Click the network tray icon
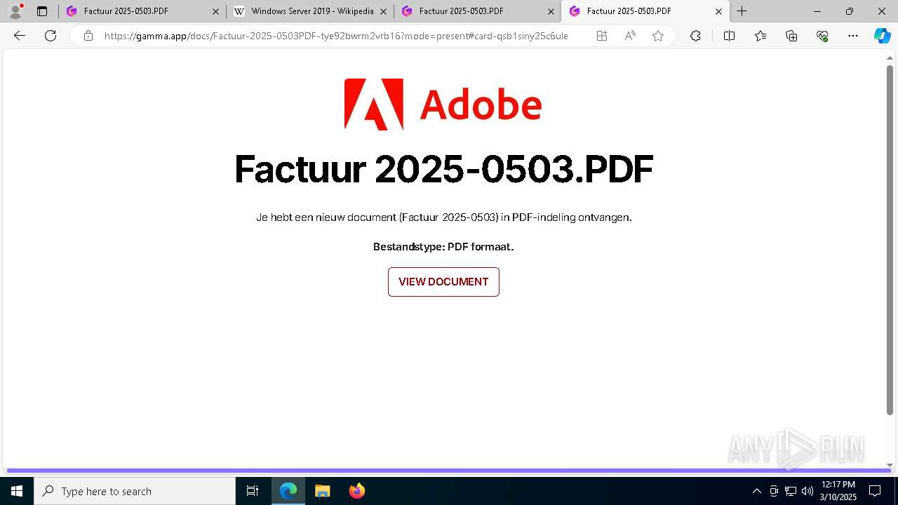 [x=791, y=491]
